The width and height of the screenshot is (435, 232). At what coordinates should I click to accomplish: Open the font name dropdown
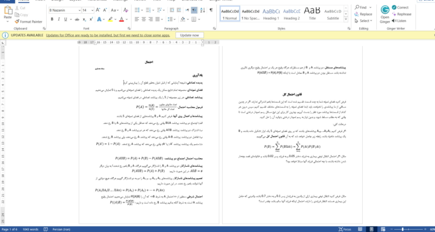(80, 10)
